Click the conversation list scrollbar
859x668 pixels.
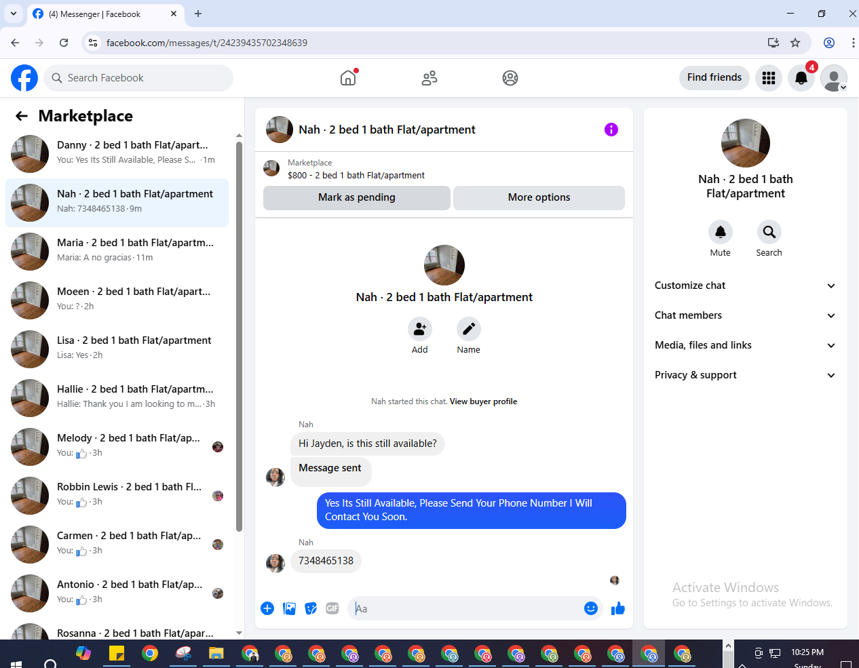pyautogui.click(x=239, y=336)
